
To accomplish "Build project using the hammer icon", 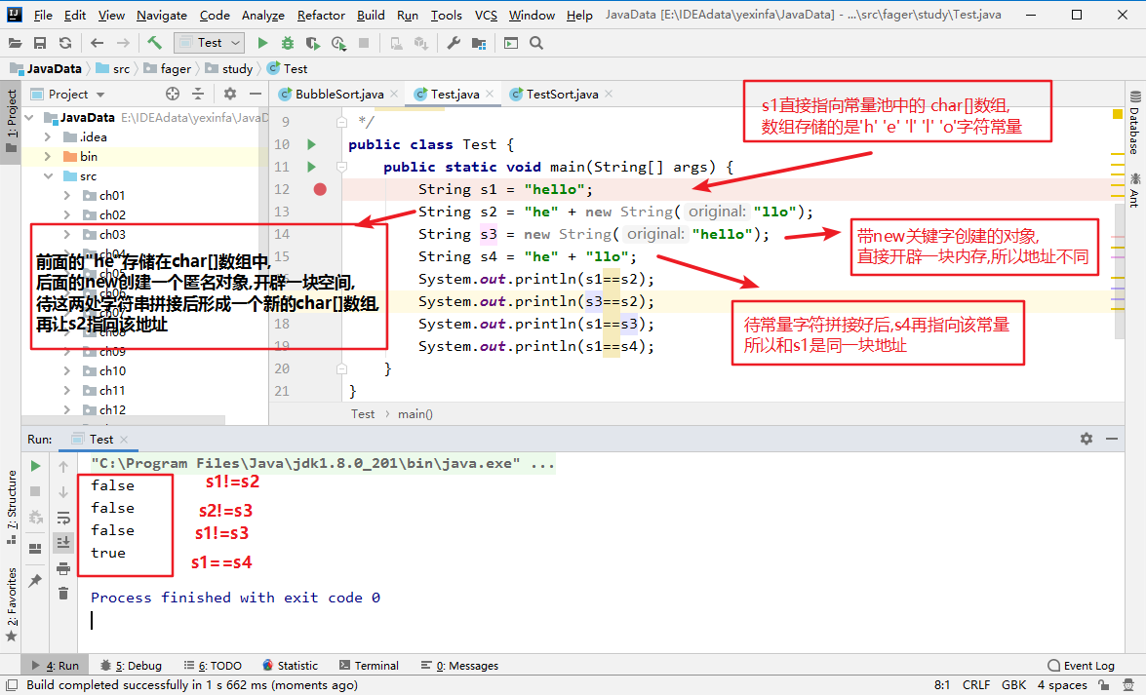I will point(154,43).
